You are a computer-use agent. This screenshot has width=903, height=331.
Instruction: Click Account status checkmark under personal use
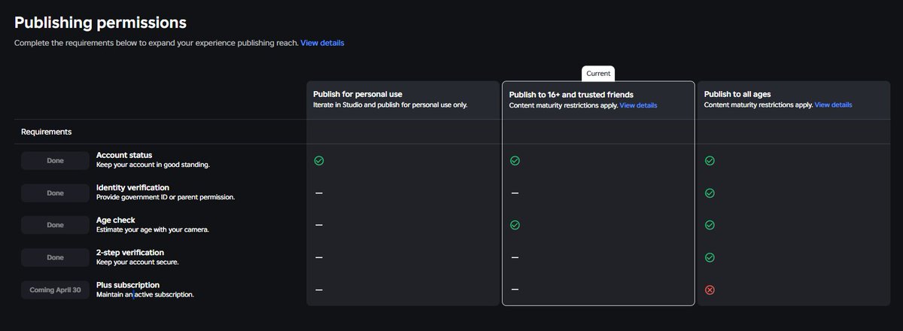[x=319, y=160]
